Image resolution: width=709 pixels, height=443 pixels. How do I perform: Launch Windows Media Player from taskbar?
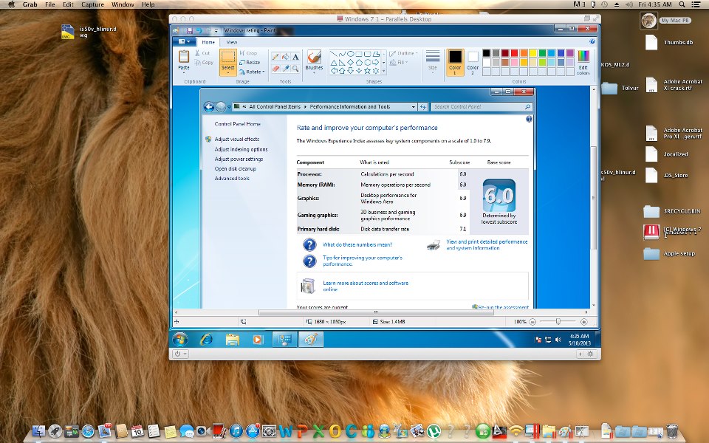point(257,340)
